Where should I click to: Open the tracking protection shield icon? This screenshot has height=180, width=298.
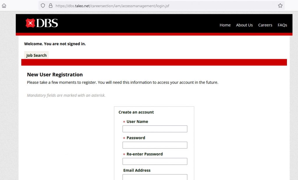tap(43, 6)
